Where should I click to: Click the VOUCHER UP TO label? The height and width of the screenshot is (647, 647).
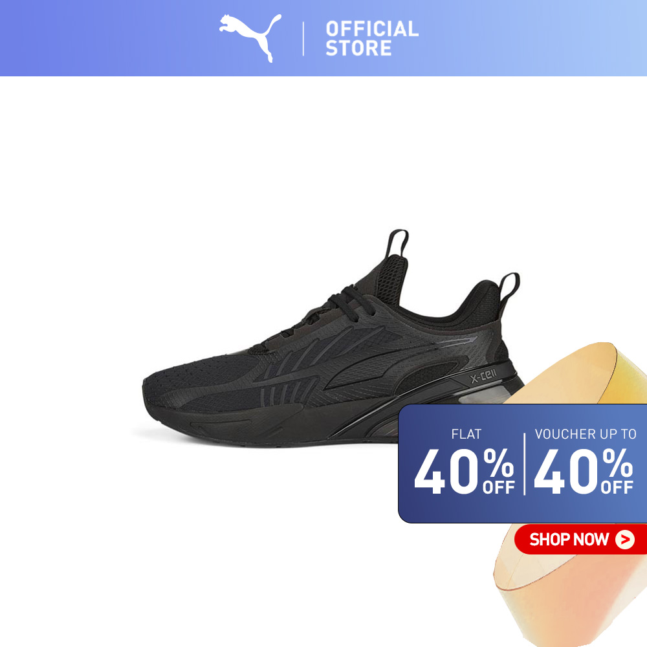click(585, 434)
